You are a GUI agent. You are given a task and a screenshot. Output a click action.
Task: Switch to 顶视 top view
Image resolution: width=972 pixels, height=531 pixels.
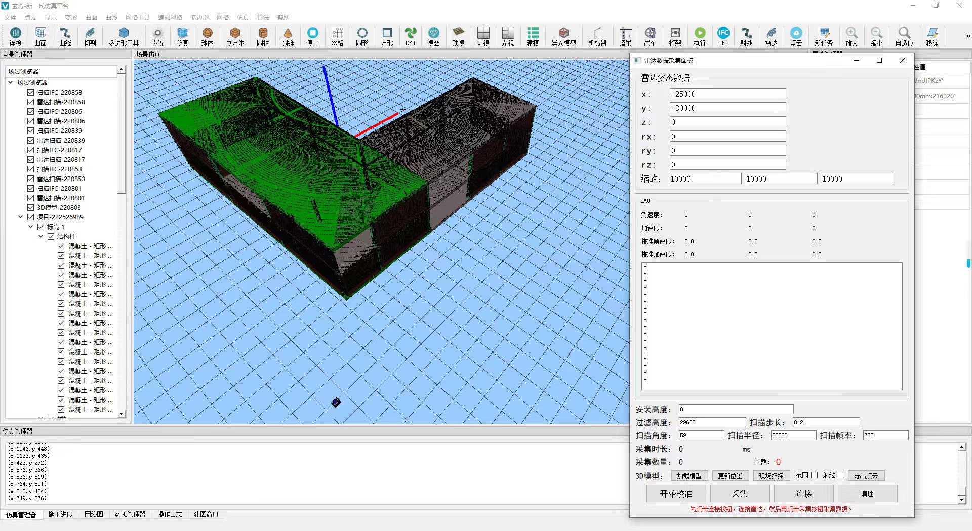pyautogui.click(x=458, y=36)
